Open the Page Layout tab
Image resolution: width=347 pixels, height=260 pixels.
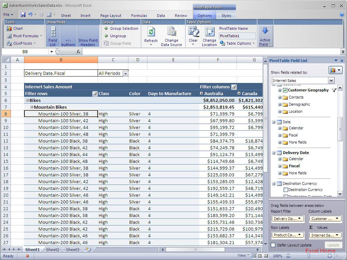point(111,16)
